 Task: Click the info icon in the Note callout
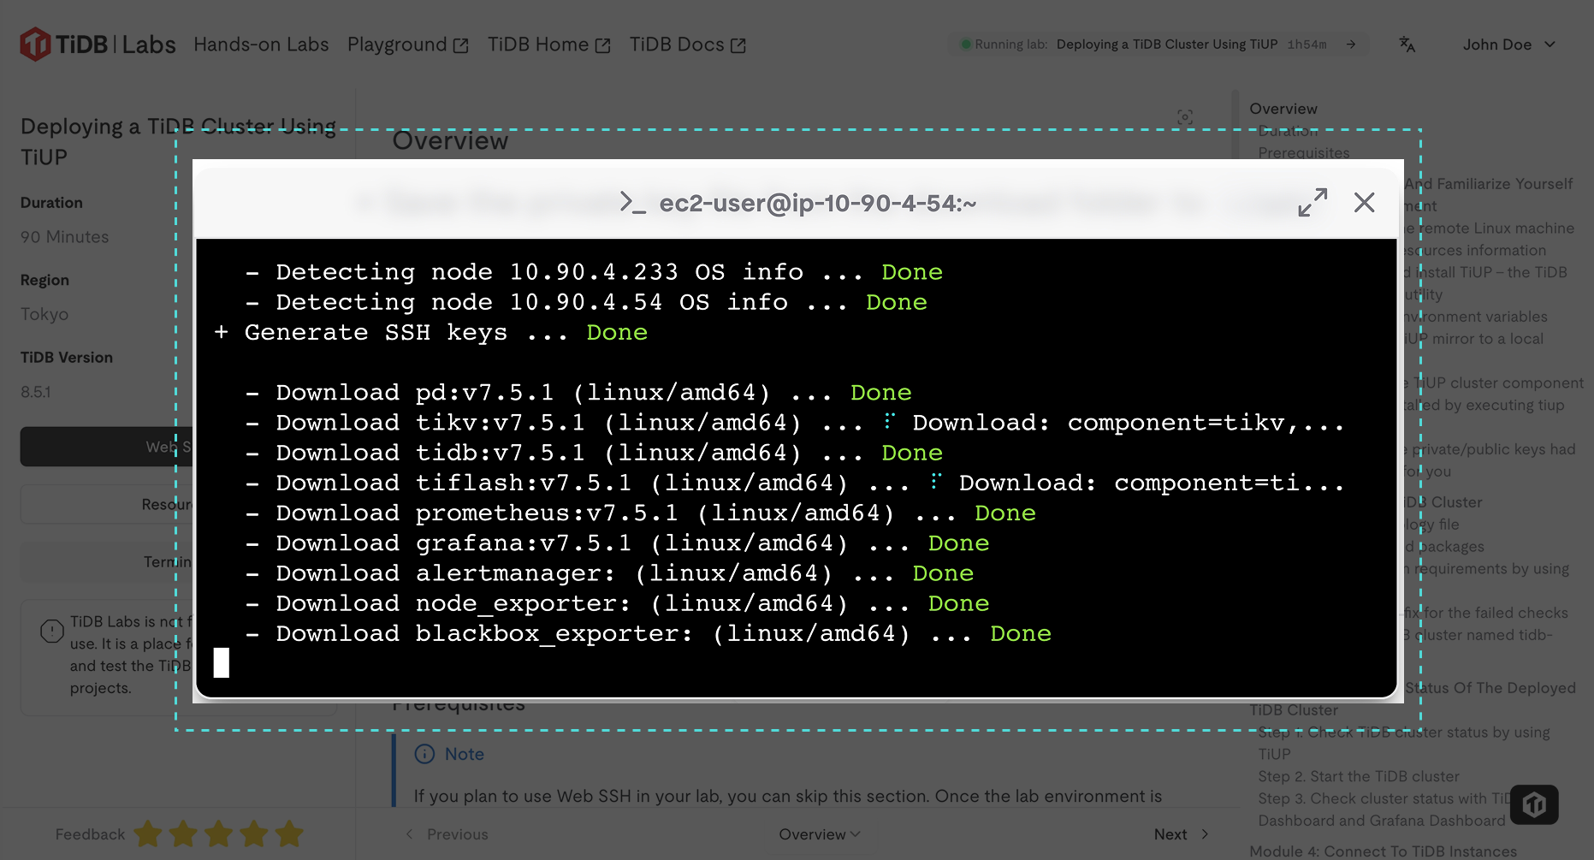click(x=425, y=754)
